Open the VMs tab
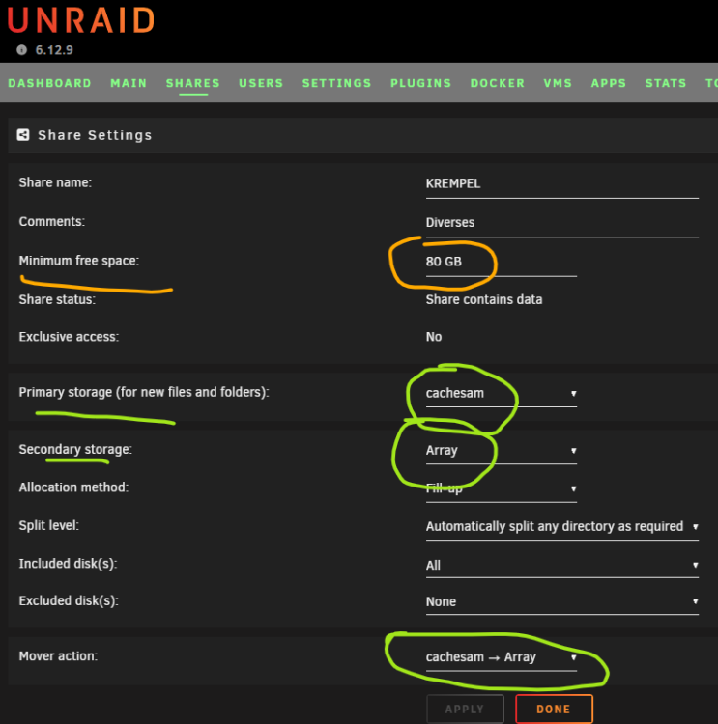This screenshot has height=724, width=718. click(x=558, y=83)
